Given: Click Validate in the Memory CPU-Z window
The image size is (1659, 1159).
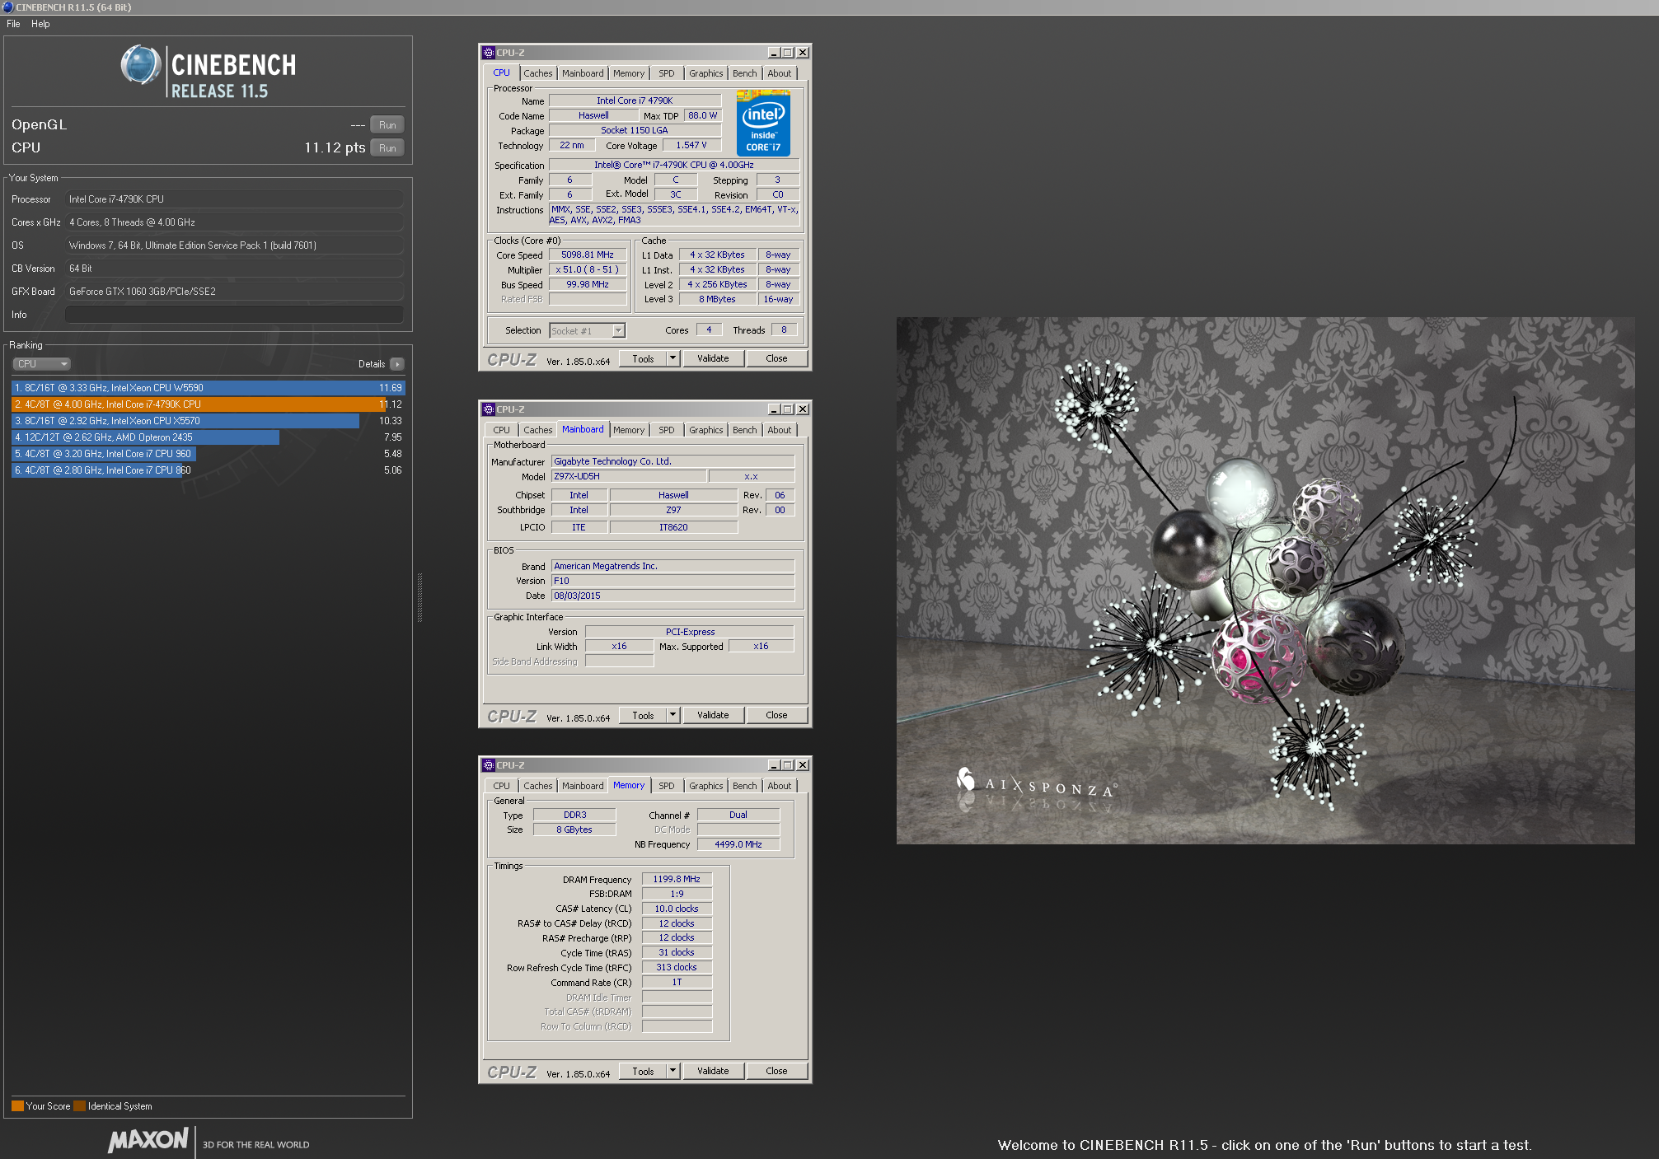Looking at the screenshot, I should click(713, 1071).
